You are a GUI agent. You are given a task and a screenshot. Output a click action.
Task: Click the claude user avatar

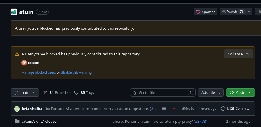[24, 63]
